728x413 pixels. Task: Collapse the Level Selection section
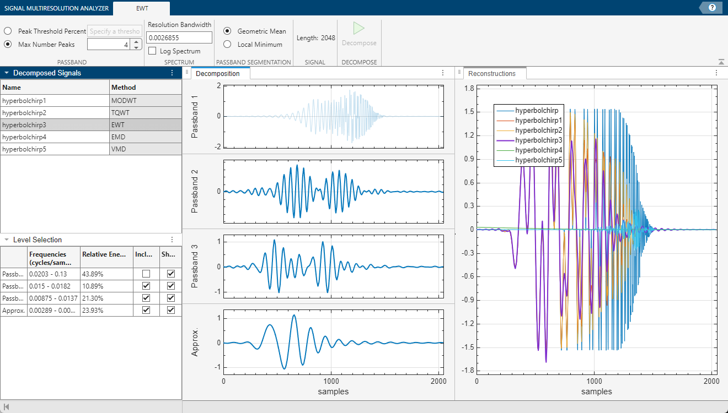click(x=6, y=240)
